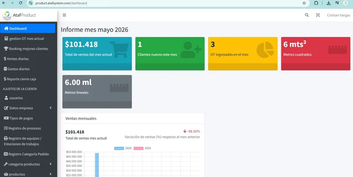Open usuarios settings

(29, 98)
